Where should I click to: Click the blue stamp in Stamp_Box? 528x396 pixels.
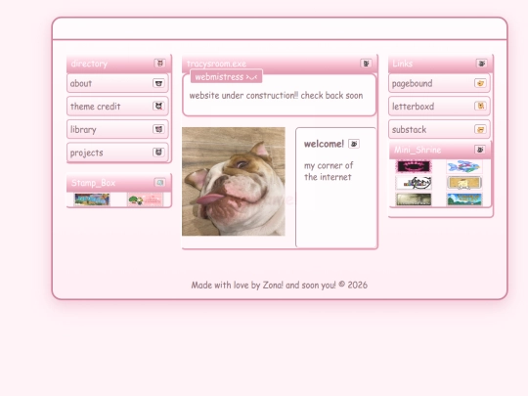(x=92, y=199)
